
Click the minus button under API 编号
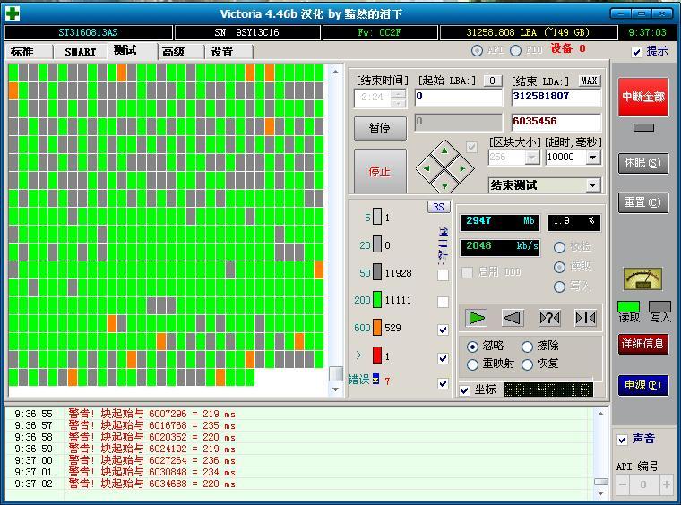[623, 484]
